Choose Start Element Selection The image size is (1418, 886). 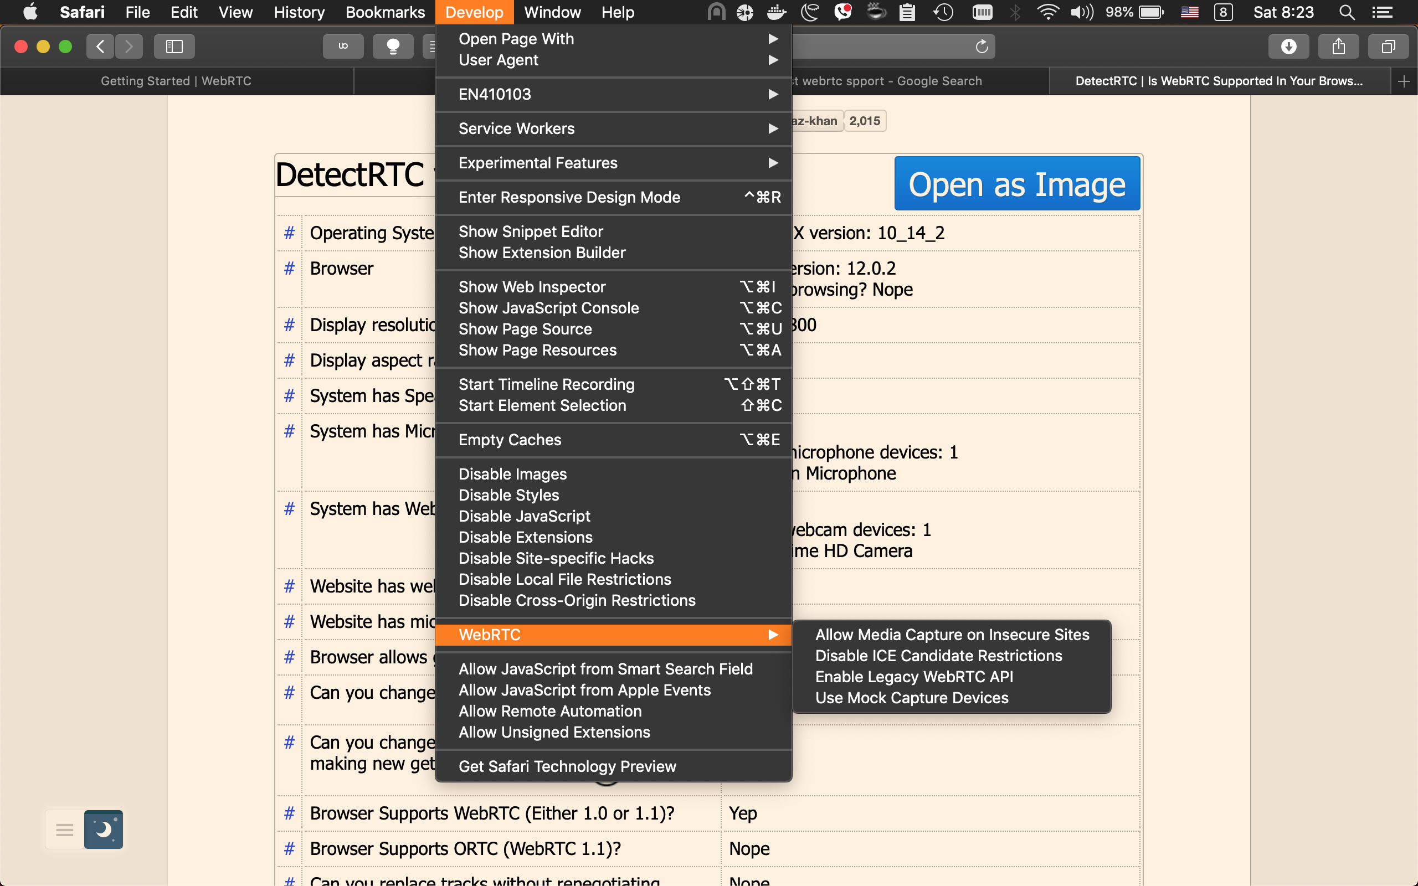point(614,405)
